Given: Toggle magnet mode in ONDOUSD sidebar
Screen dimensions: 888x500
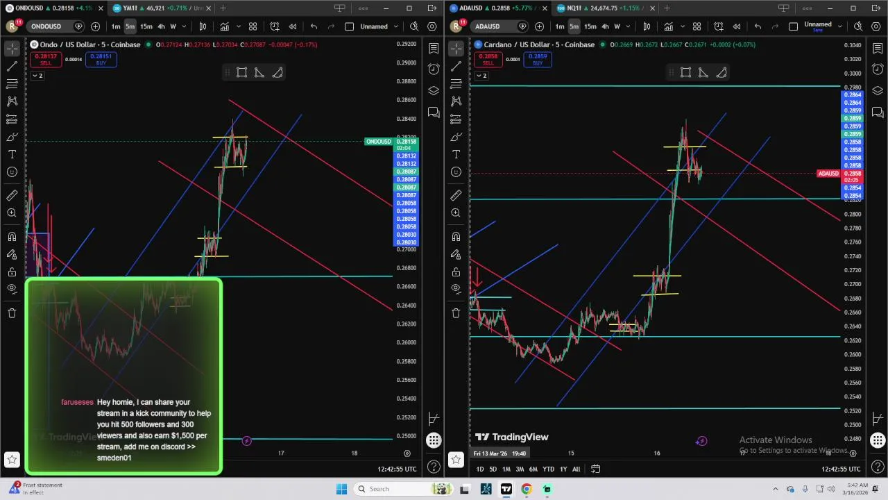Looking at the screenshot, I should pyautogui.click(x=12, y=237).
